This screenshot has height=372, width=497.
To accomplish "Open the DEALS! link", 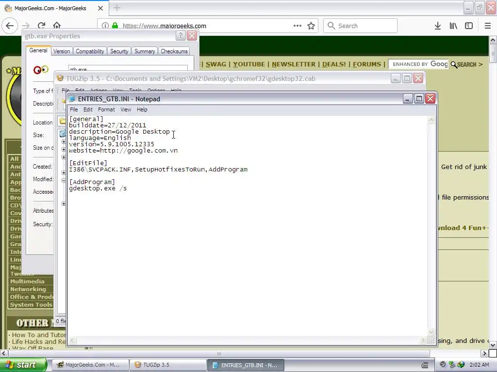I will point(334,64).
